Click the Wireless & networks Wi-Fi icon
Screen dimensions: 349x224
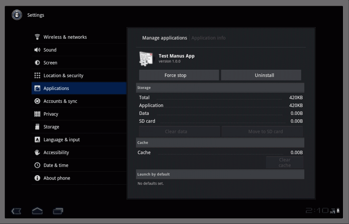(37, 37)
